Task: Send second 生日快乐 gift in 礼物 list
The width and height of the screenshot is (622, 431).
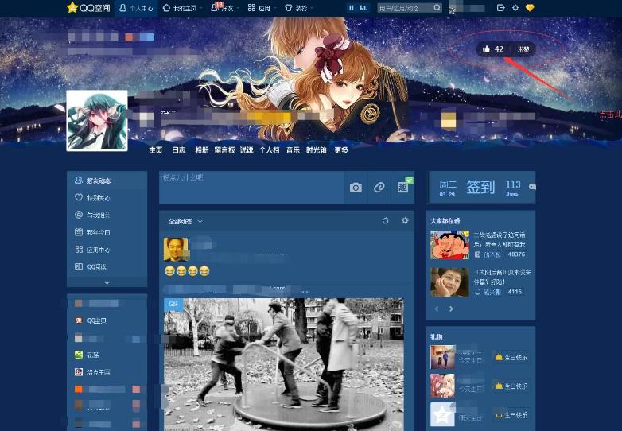Action: point(511,386)
